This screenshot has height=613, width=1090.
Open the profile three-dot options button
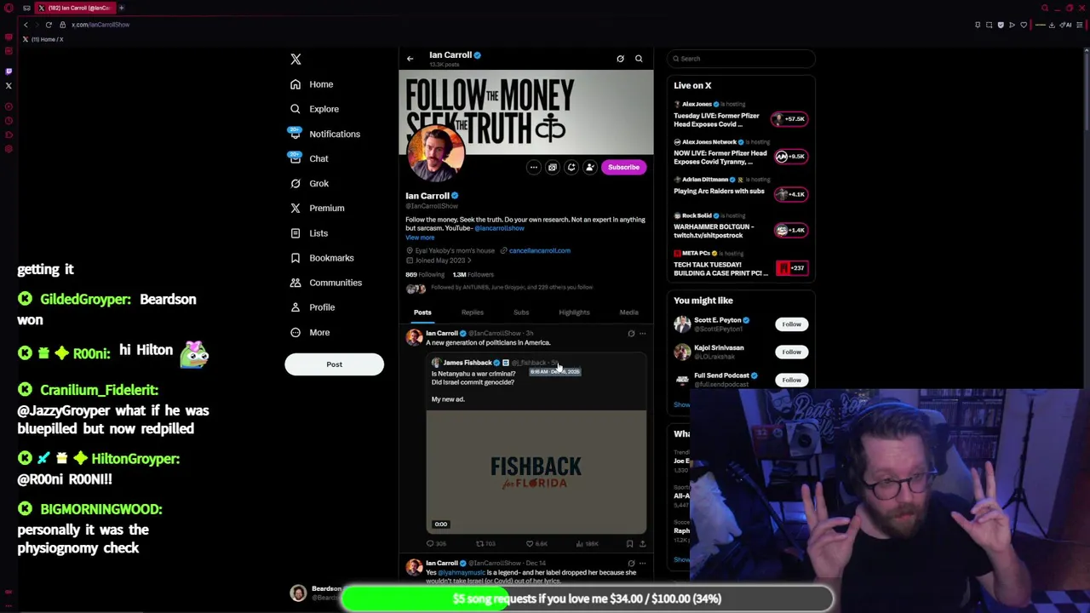coord(534,167)
